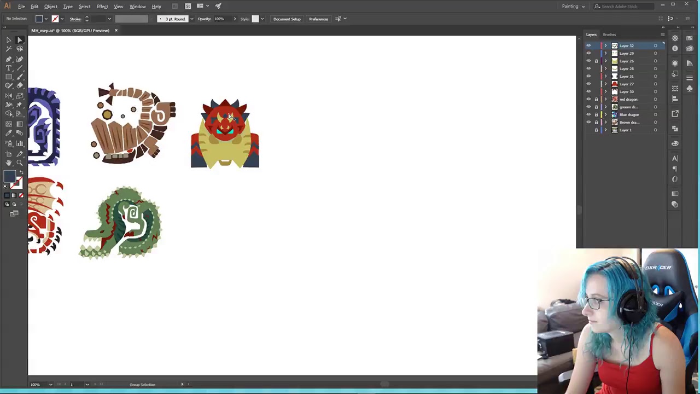Open the stroke weight dropdown
Screen dimensions: 700x394
(x=109, y=19)
